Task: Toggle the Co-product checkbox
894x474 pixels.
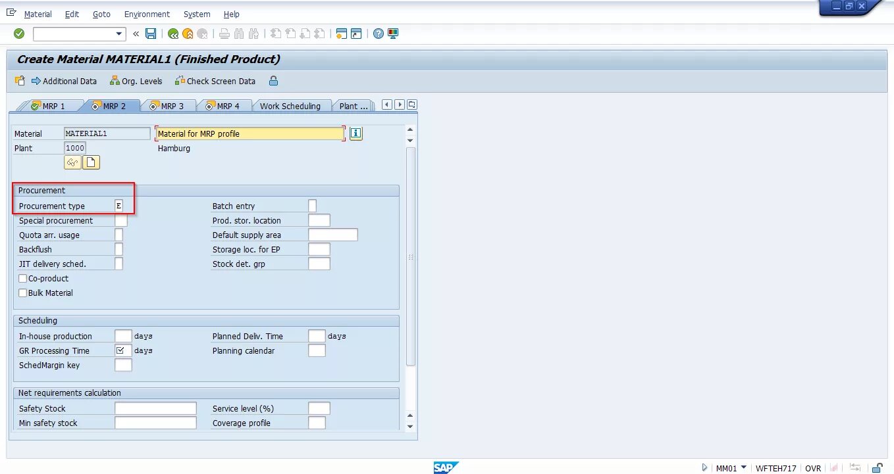Action: (23, 279)
